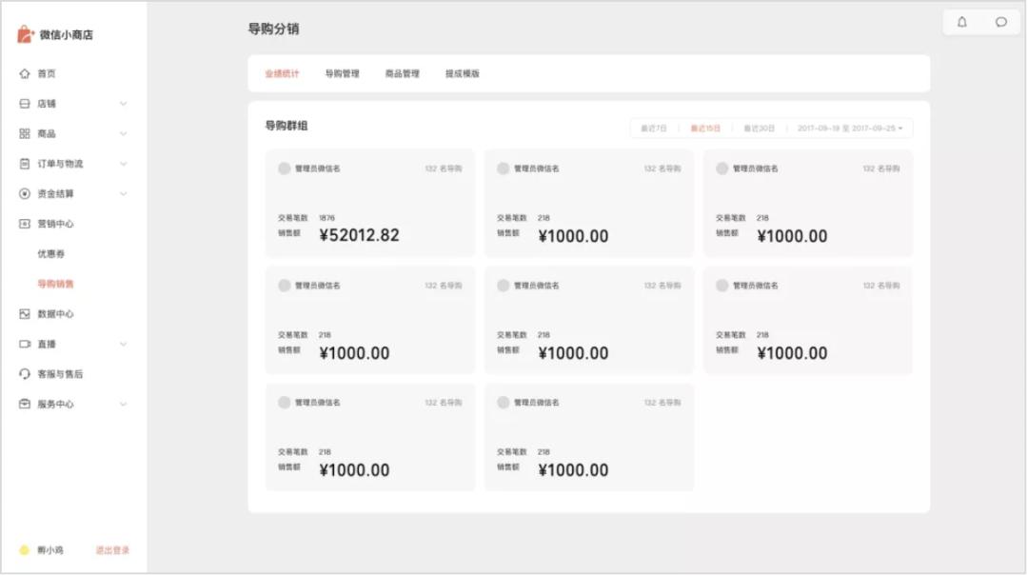Click the 数据中心 chart icon
Viewport: 1028px width, 576px height.
[25, 314]
